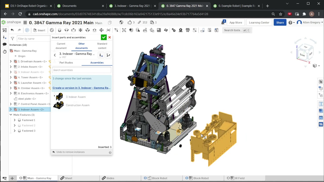Open the Allen Gregory account menu
The width and height of the screenshot is (324, 182).
[310, 22]
